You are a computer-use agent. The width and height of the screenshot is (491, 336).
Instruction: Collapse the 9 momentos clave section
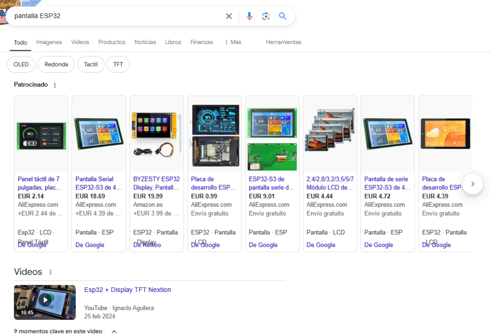tap(114, 331)
